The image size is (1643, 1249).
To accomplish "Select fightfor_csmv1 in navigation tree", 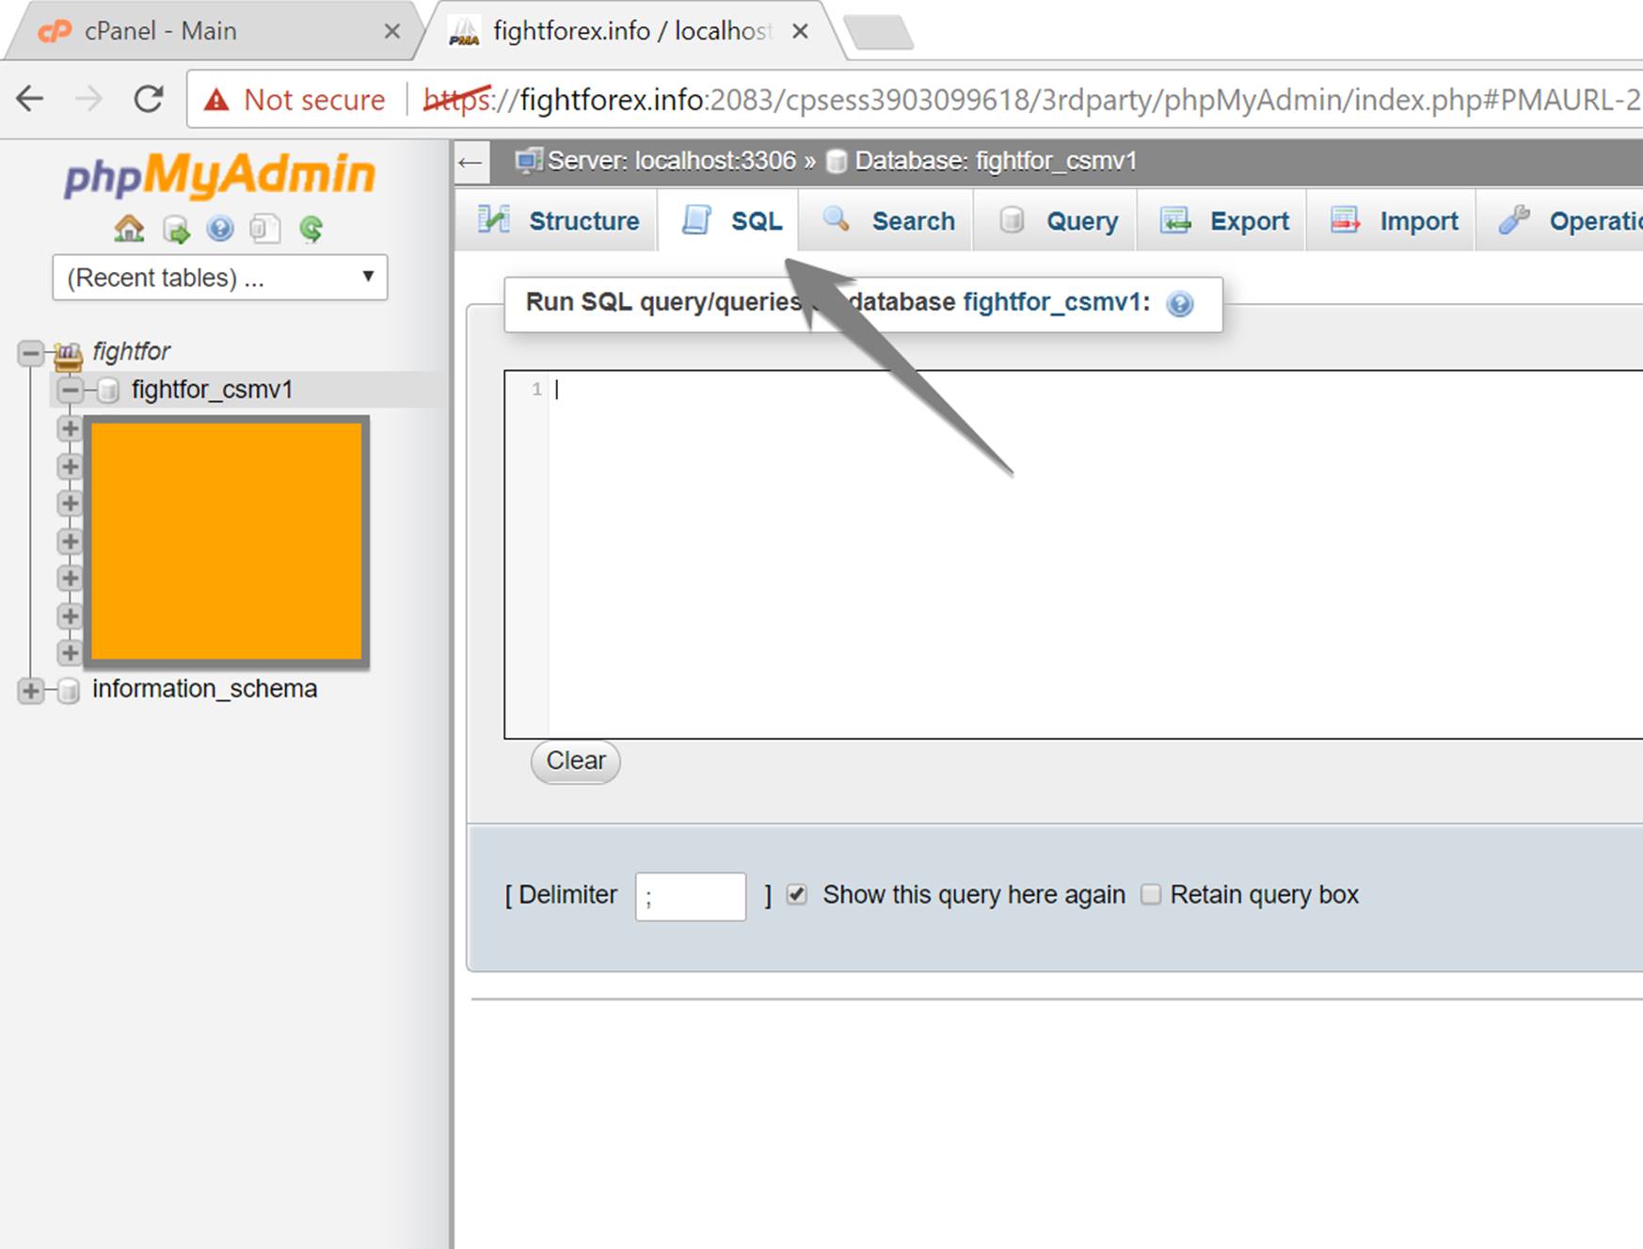I will (212, 390).
